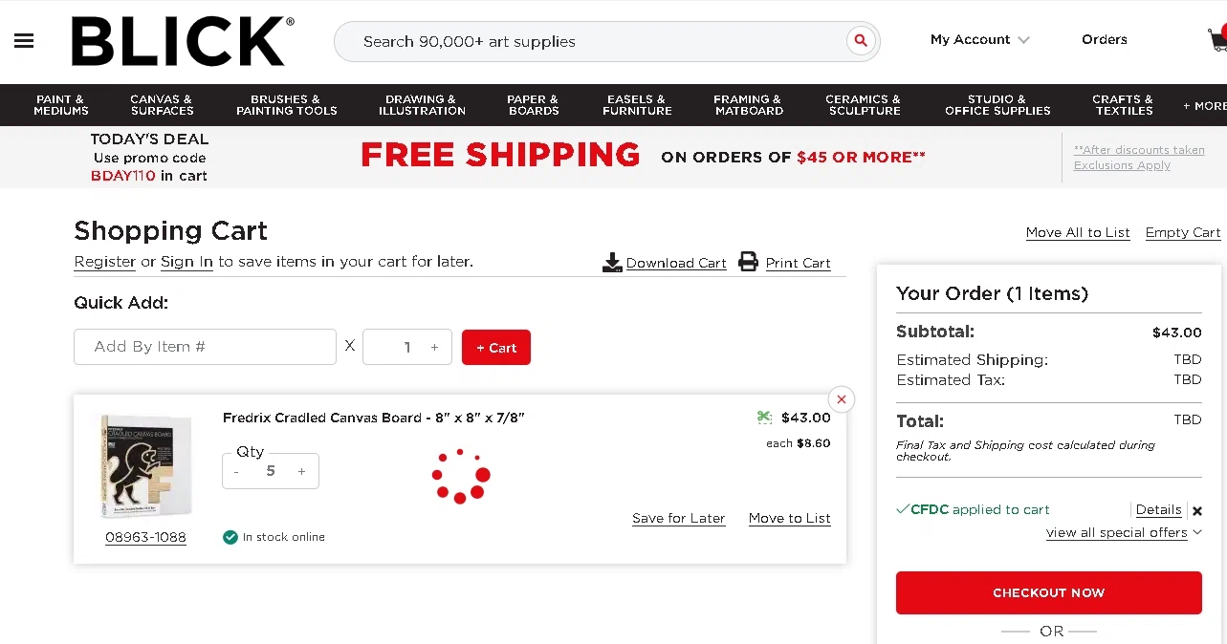Screen dimensions: 1227x644
Task: Open the Easels & Furniture menu
Action: click(x=637, y=105)
